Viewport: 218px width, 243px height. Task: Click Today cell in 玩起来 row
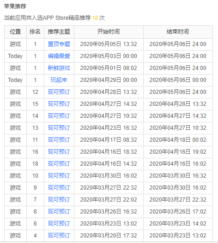click(x=15, y=80)
